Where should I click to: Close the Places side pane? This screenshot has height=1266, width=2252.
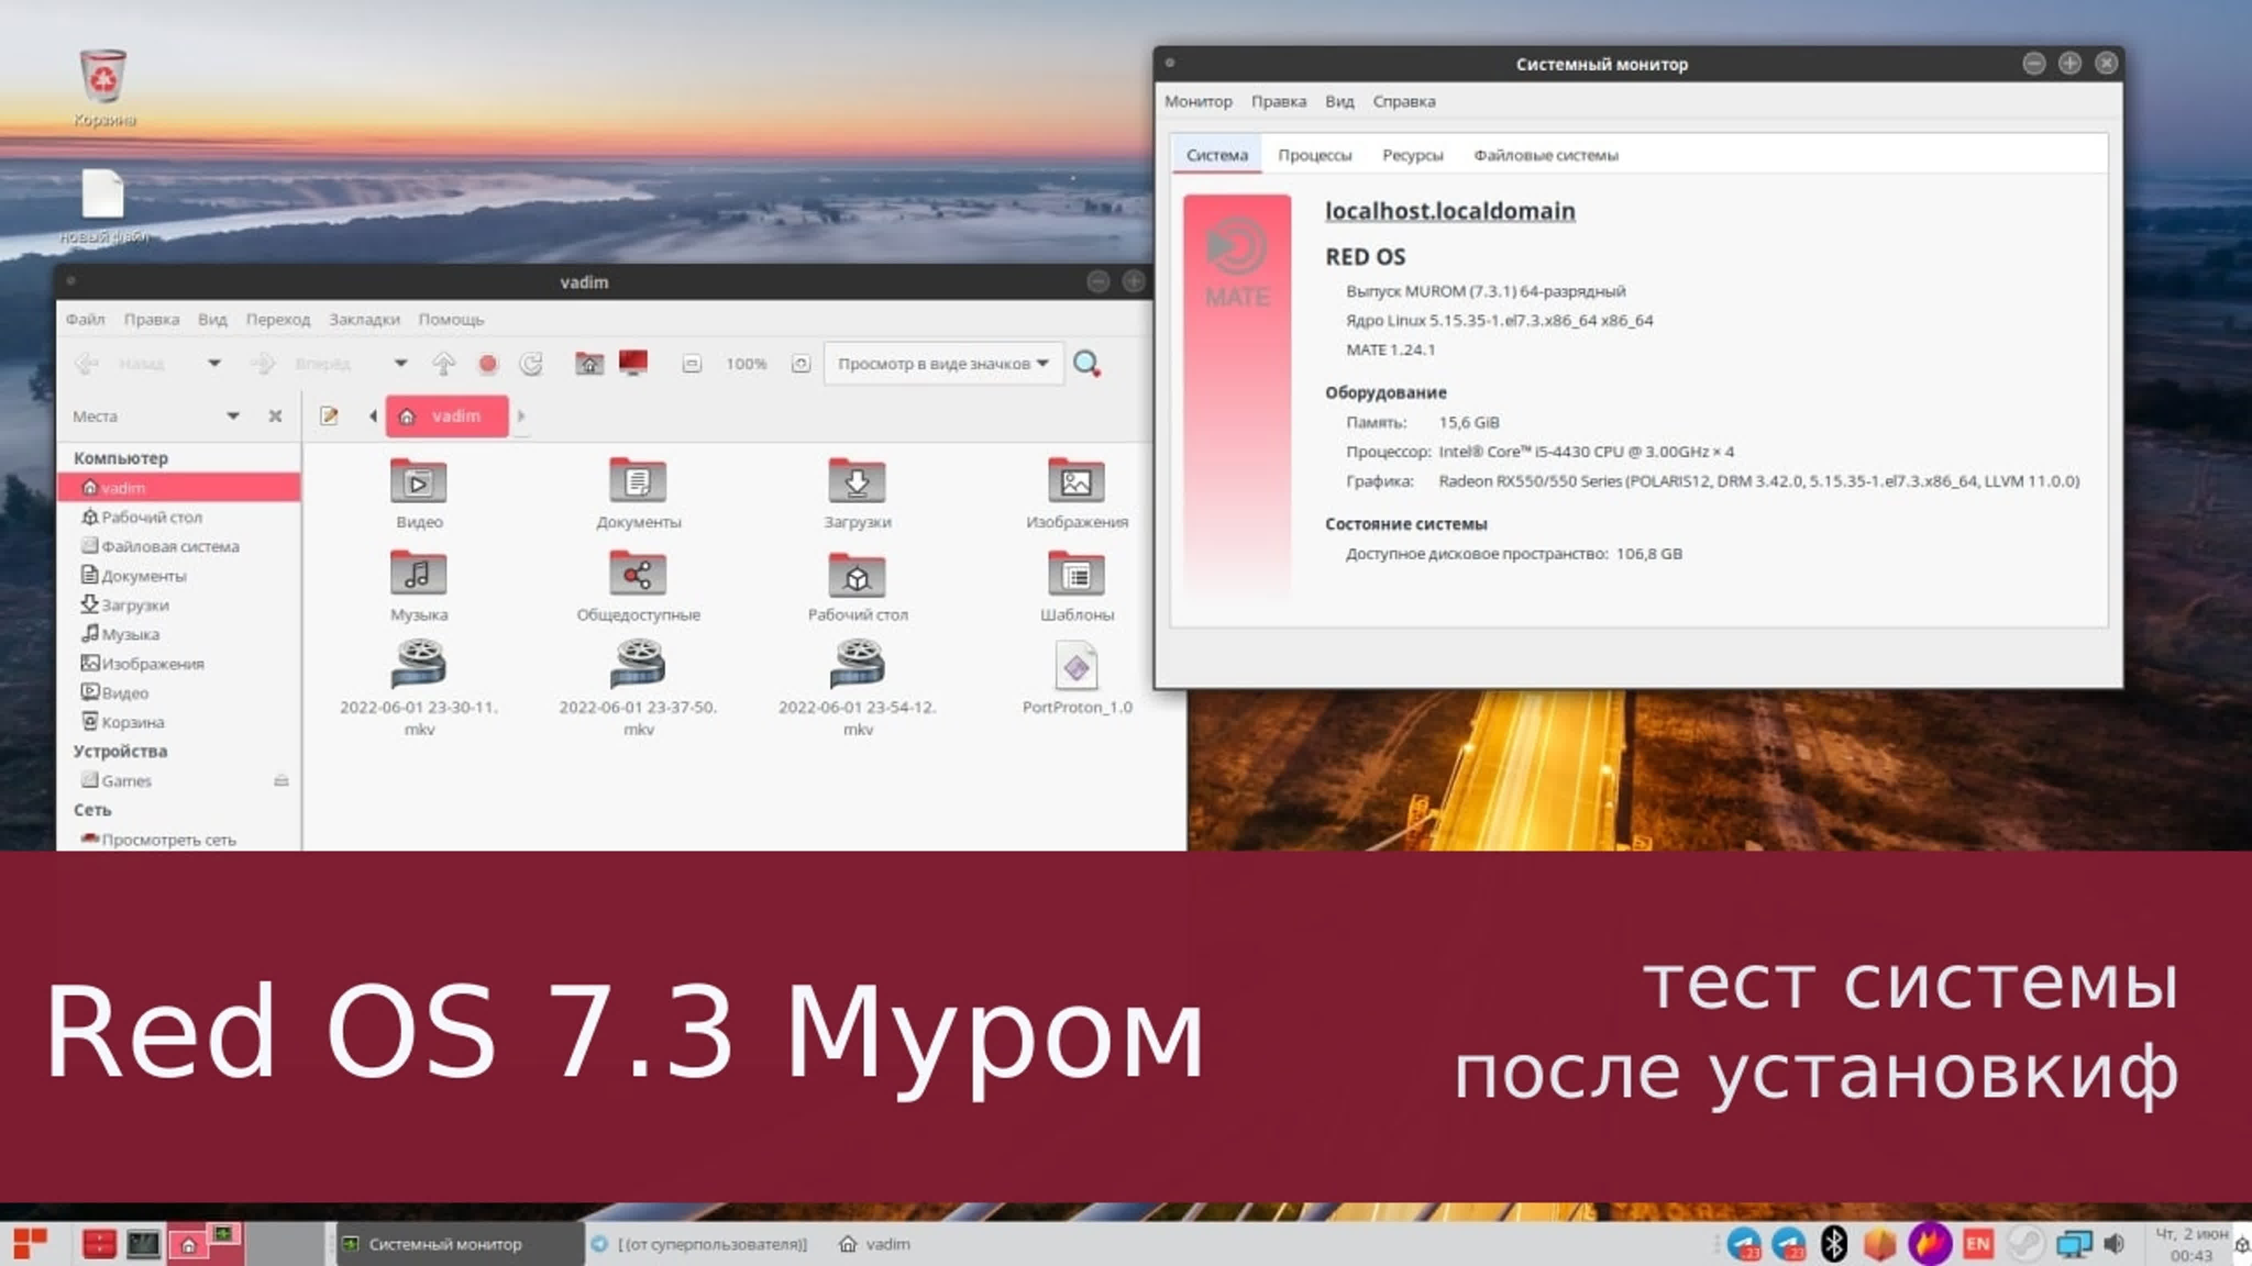(274, 416)
